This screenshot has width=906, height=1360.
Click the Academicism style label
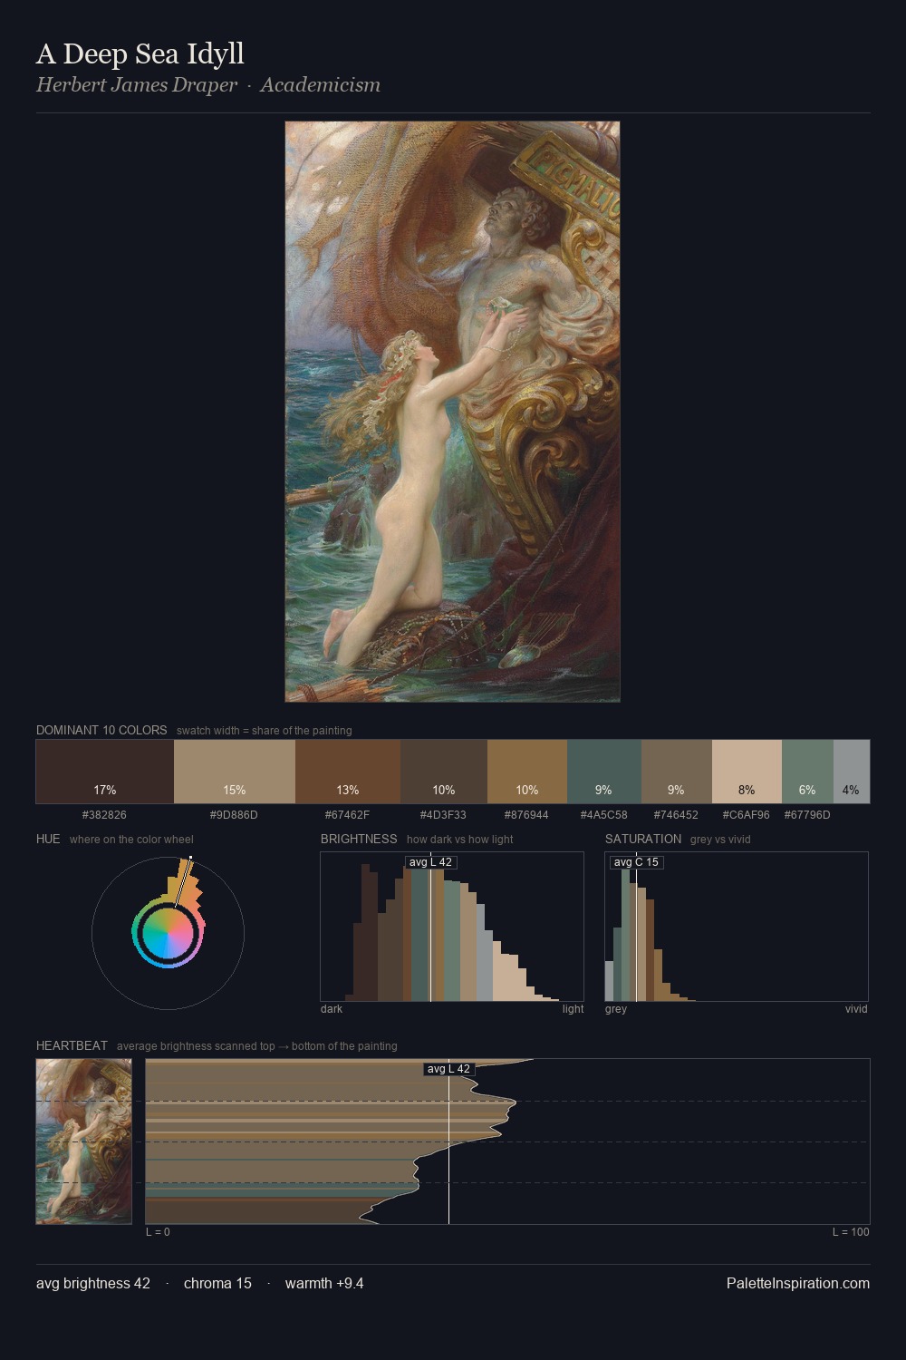(x=321, y=85)
